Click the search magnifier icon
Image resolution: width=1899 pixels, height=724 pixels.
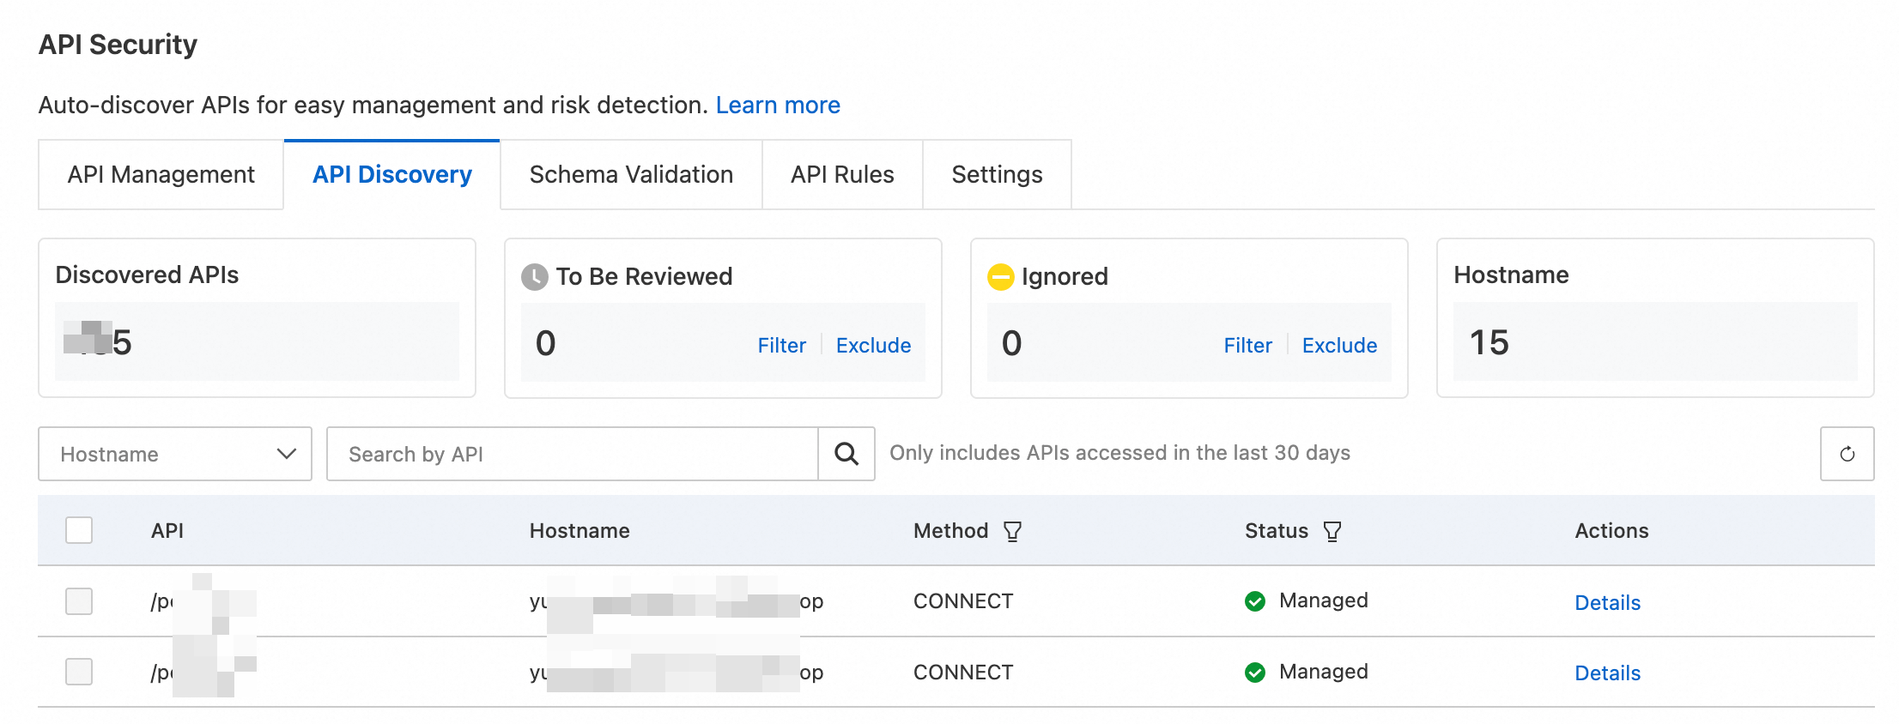(x=846, y=454)
